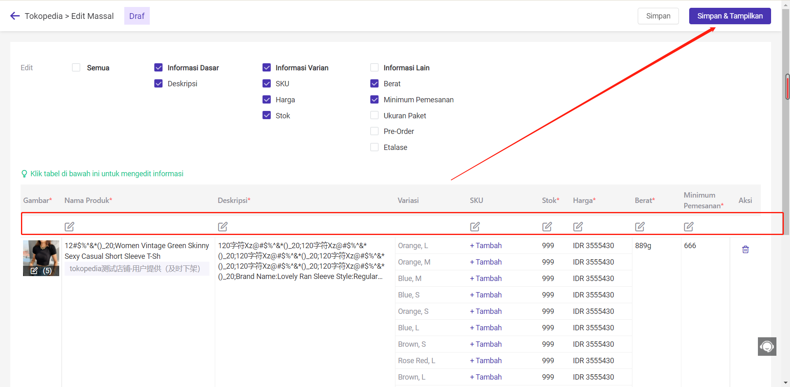Screen dimensions: 790x387
Task: Uncheck the Stok checkbox
Action: click(x=267, y=115)
